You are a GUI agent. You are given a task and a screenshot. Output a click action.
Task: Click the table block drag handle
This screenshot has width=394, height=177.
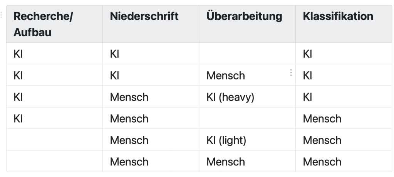[x=2, y=15]
